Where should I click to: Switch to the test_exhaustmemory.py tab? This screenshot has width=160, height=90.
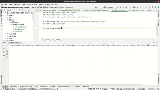coord(47,10)
